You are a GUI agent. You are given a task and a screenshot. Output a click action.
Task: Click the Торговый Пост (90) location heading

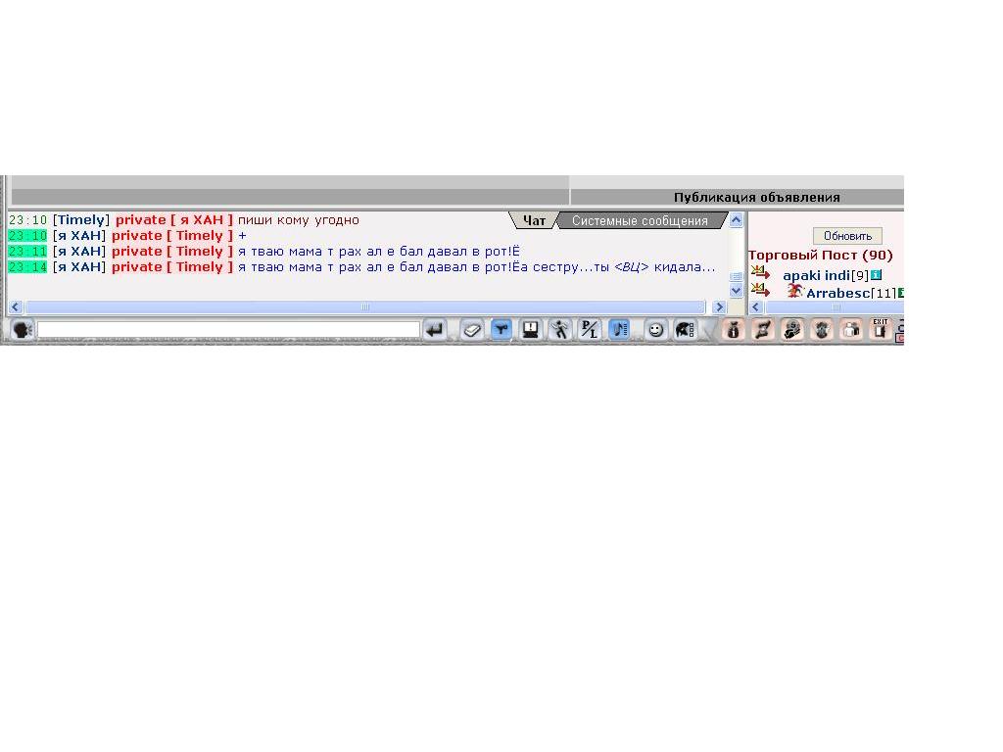[x=821, y=256]
